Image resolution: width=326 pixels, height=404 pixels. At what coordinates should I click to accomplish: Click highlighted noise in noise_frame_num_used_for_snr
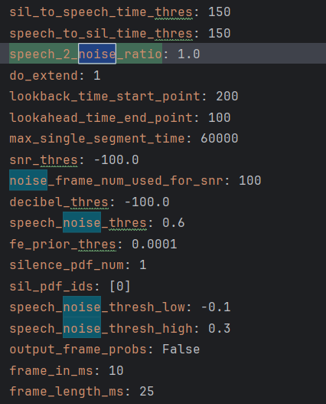click(28, 180)
